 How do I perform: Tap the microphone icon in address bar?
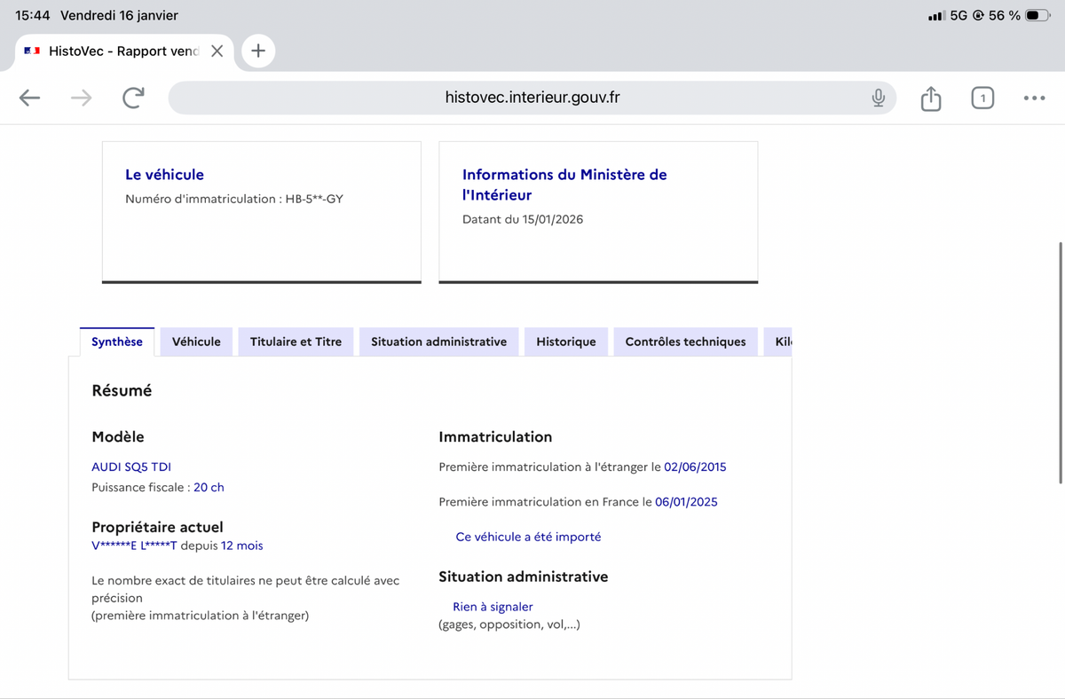tap(878, 98)
